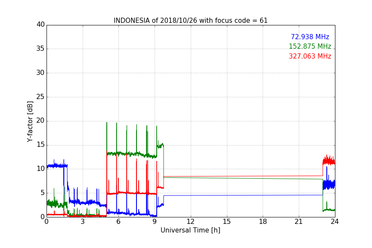Select the red 327.063 MHz legend label
This screenshot has height=248, width=372.
click(x=310, y=56)
